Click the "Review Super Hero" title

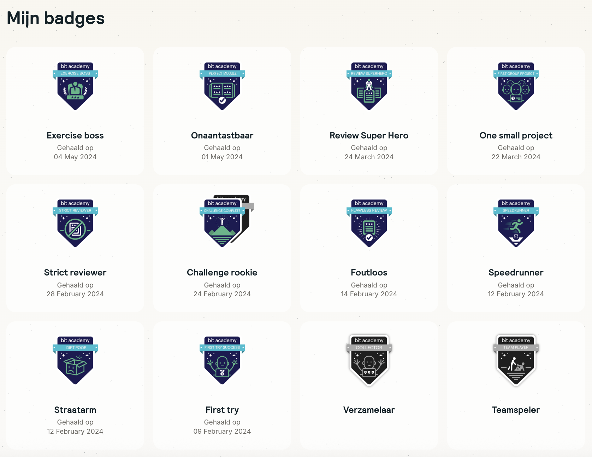[369, 136]
